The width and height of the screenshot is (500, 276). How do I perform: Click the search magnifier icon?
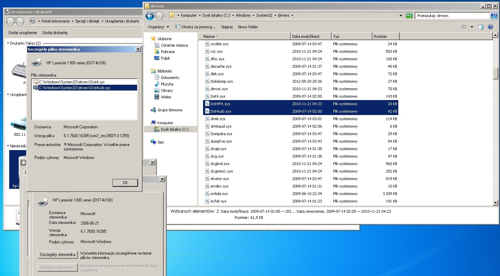pos(494,16)
